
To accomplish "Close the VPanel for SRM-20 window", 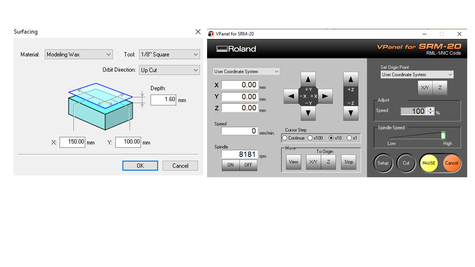I will [x=459, y=34].
